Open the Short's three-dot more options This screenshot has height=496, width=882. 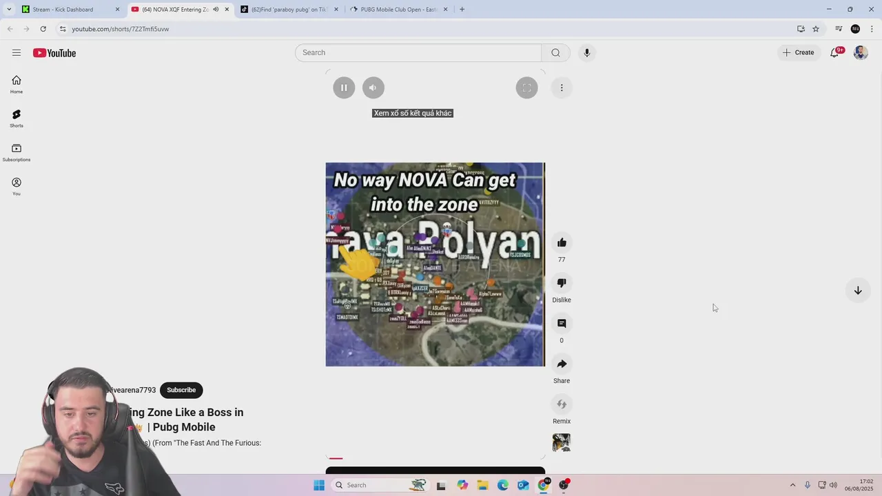[562, 87]
